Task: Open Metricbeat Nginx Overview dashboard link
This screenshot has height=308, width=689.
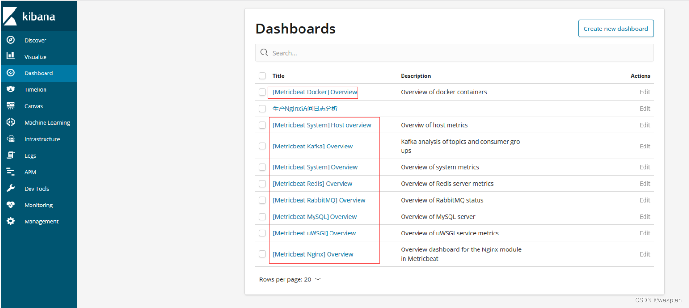Action: point(313,254)
